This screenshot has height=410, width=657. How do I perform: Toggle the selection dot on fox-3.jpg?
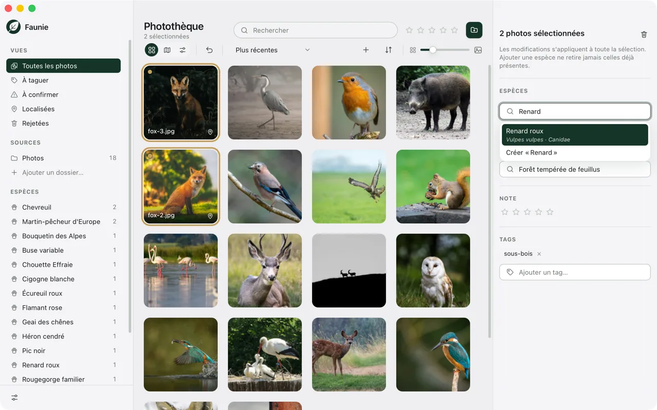150,72
